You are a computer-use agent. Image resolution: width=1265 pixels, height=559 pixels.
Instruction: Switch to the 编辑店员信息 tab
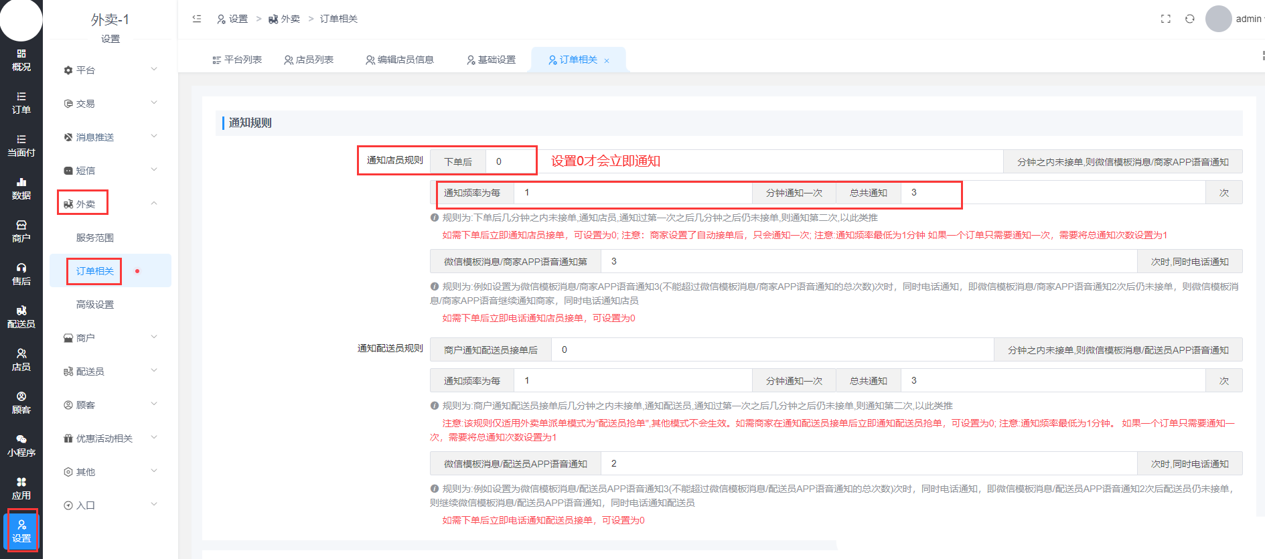(x=400, y=60)
